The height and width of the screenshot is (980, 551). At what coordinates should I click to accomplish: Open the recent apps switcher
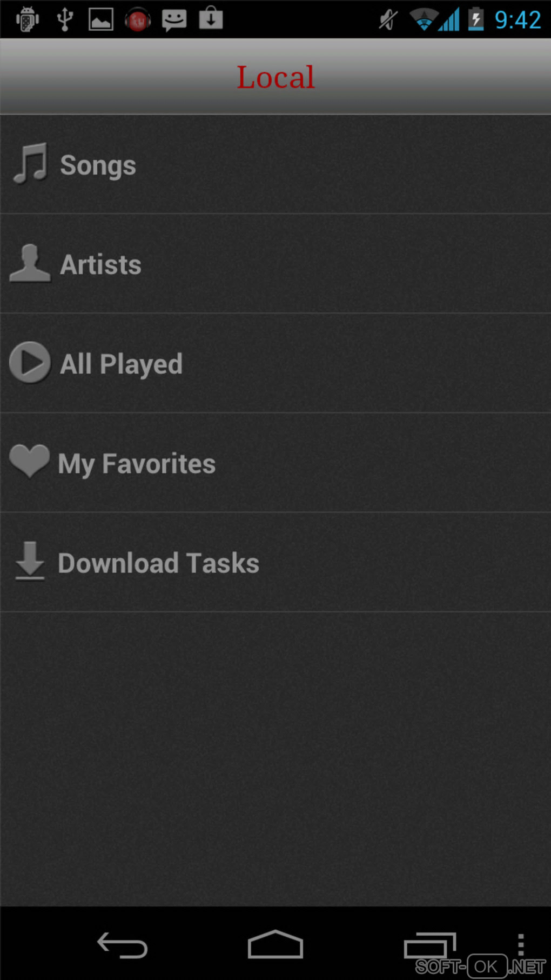pyautogui.click(x=429, y=946)
